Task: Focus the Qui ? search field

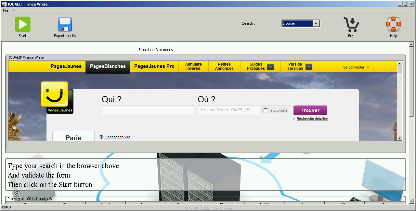Action: [148, 110]
